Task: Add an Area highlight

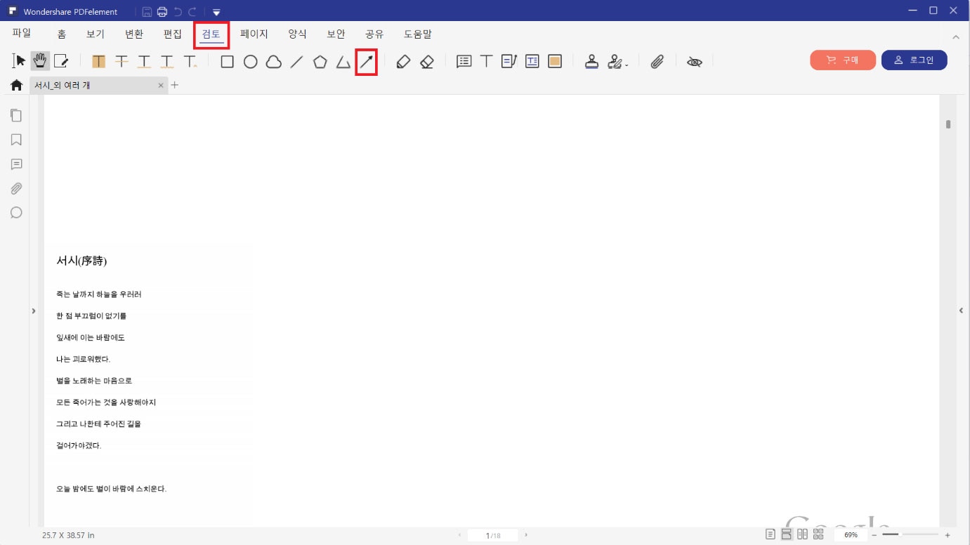Action: click(x=555, y=62)
